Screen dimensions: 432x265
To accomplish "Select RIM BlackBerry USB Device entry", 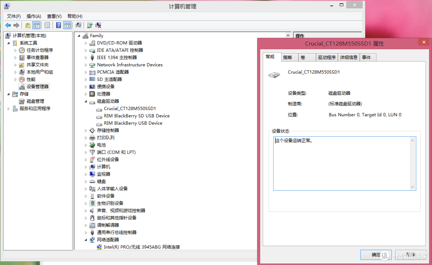I will click(x=133, y=123).
